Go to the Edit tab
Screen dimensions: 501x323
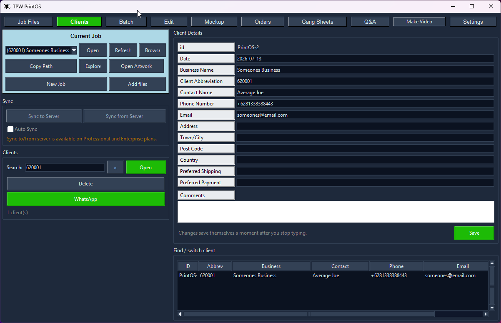coord(169,22)
